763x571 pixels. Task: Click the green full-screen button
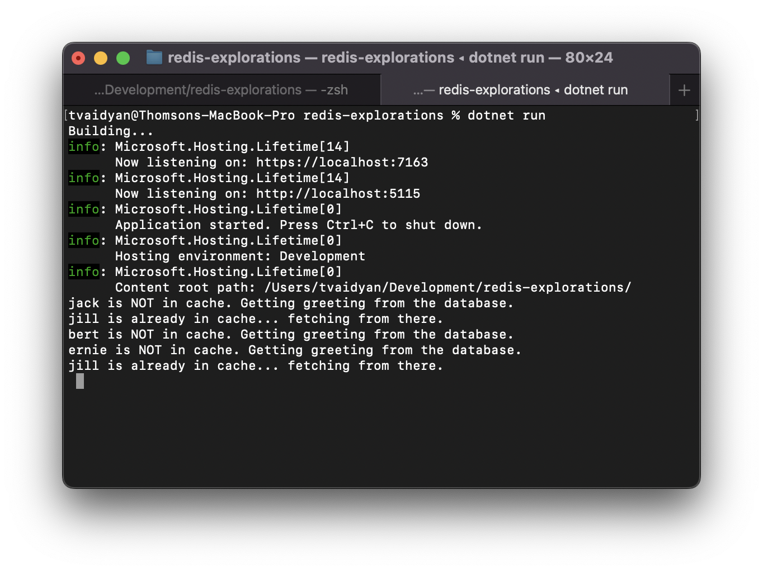tap(123, 58)
